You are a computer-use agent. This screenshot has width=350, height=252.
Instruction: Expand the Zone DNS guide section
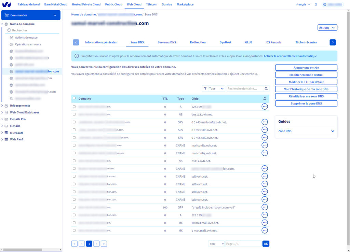[x=306, y=131]
